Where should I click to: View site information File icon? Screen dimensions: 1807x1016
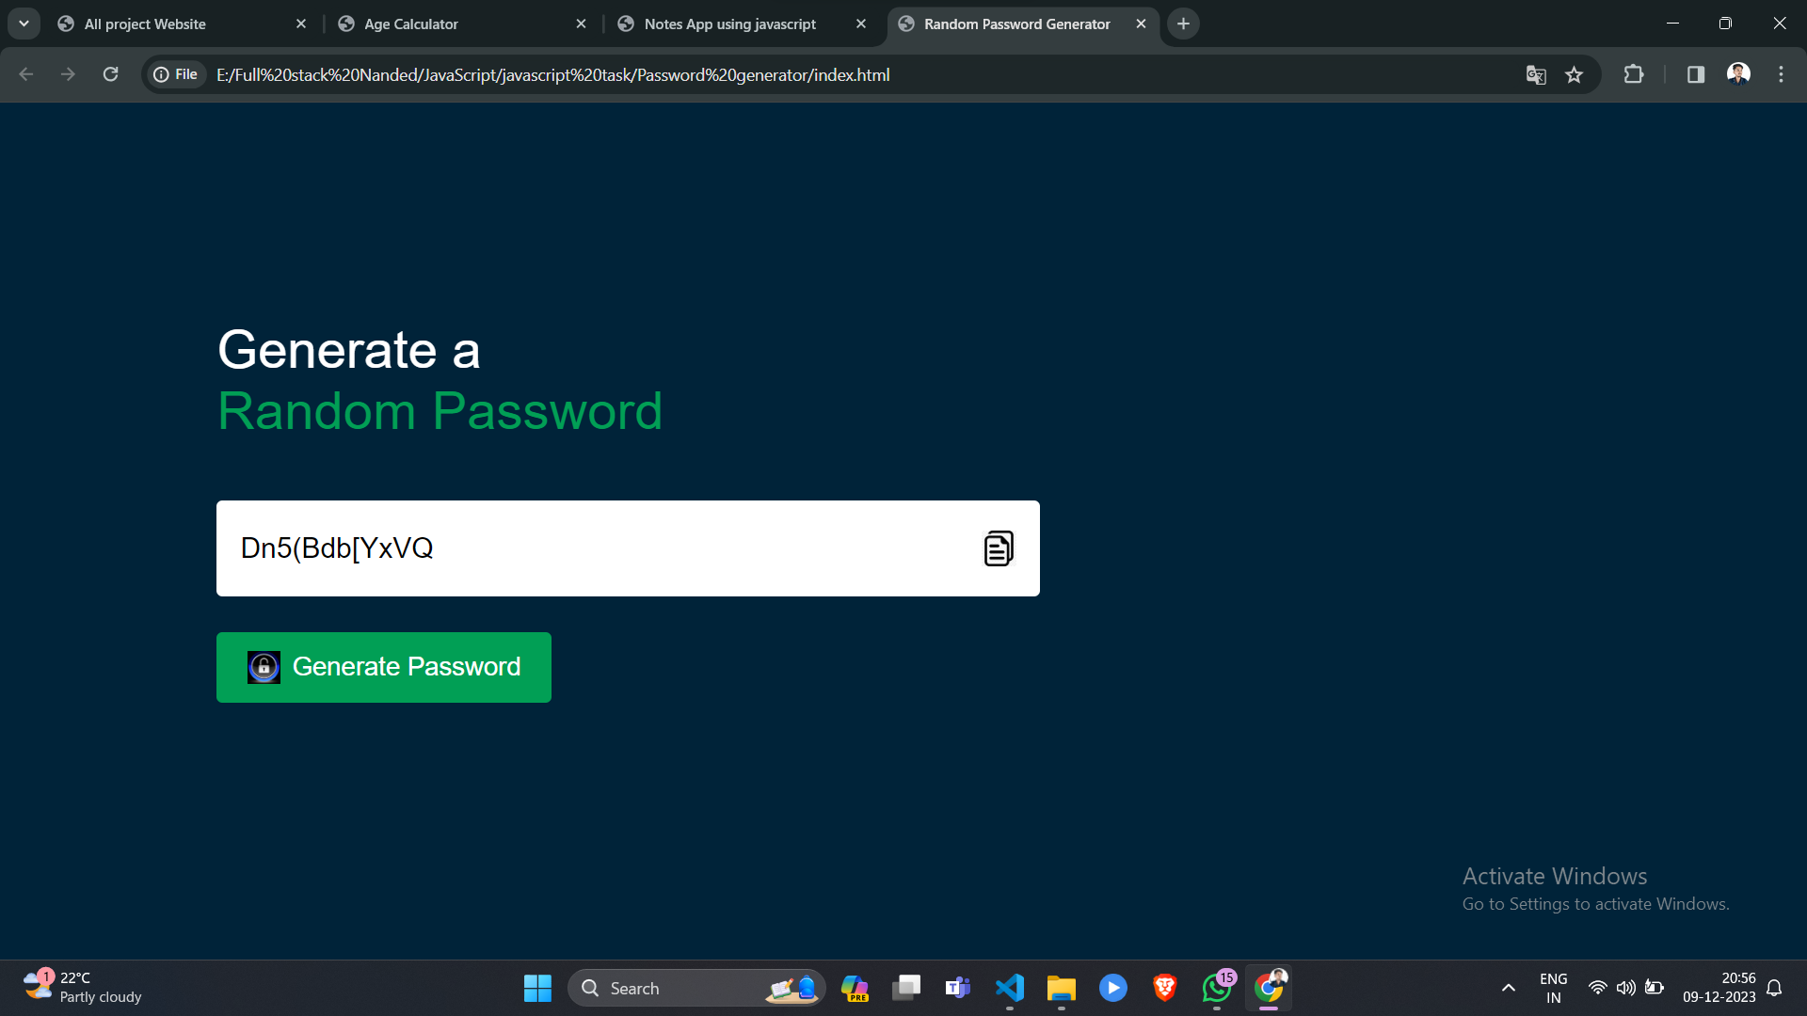[176, 74]
